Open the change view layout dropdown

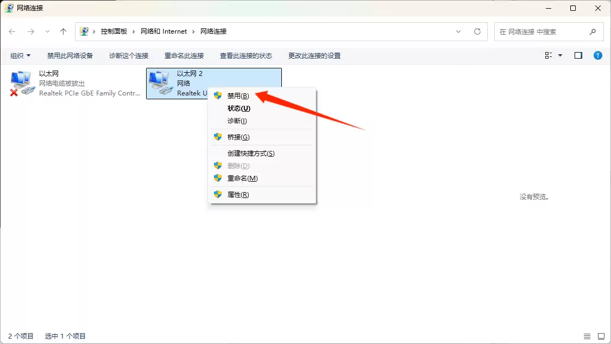pyautogui.click(x=555, y=55)
